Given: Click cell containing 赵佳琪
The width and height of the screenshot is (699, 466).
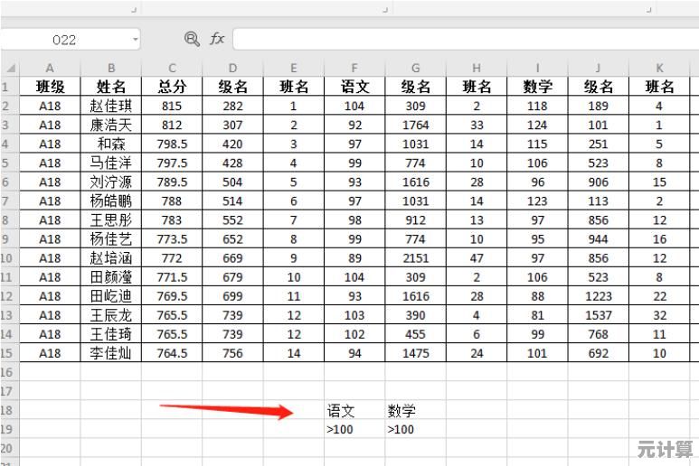Looking at the screenshot, I should pos(111,106).
